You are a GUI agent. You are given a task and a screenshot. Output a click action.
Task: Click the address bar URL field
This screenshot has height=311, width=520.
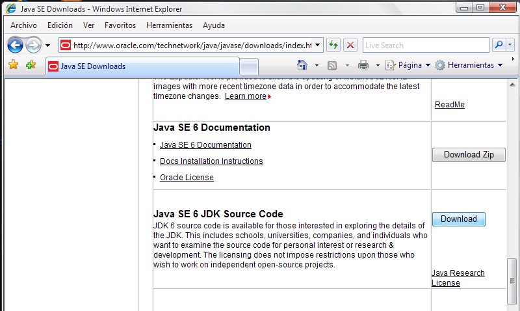click(x=192, y=45)
